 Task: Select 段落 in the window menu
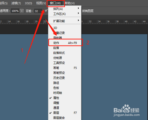65,48
